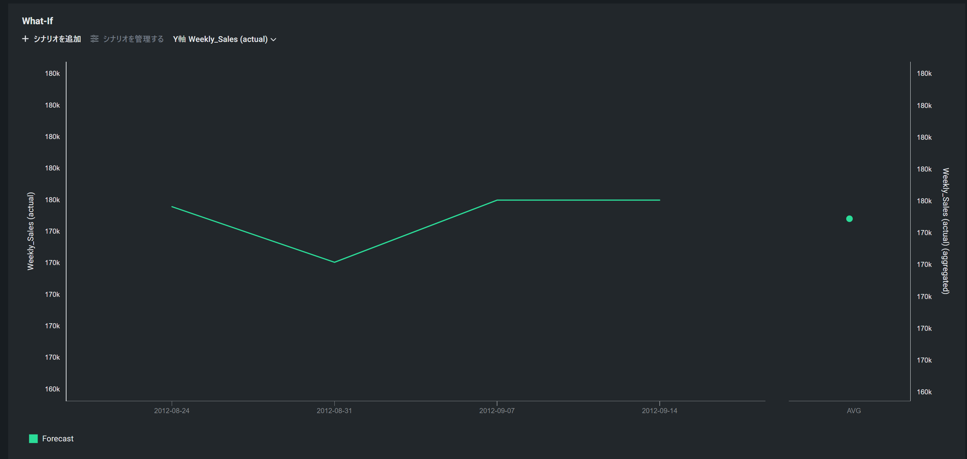Toggle Forecast series via legend label
Image resolution: width=967 pixels, height=459 pixels.
(58, 438)
